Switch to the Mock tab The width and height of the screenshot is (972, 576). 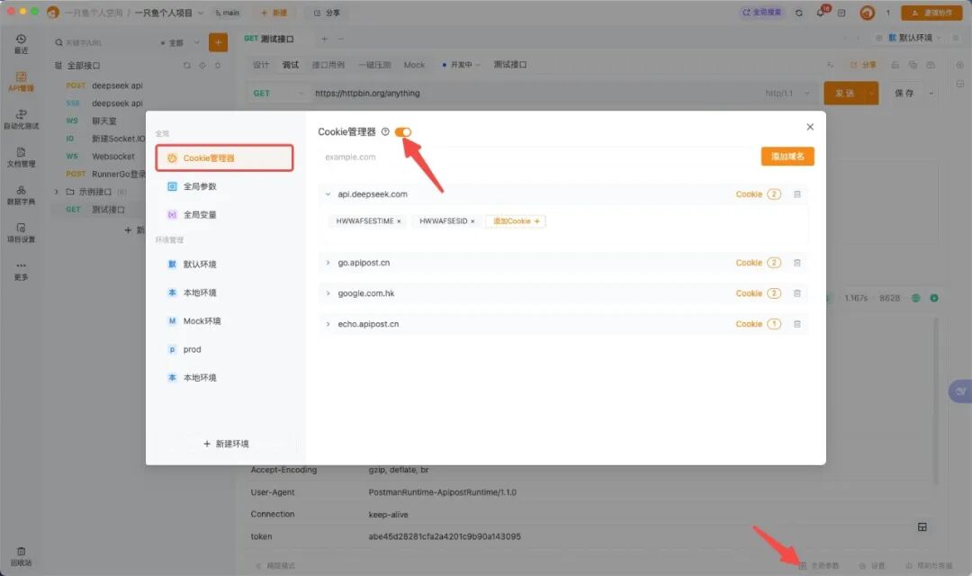pyautogui.click(x=414, y=65)
